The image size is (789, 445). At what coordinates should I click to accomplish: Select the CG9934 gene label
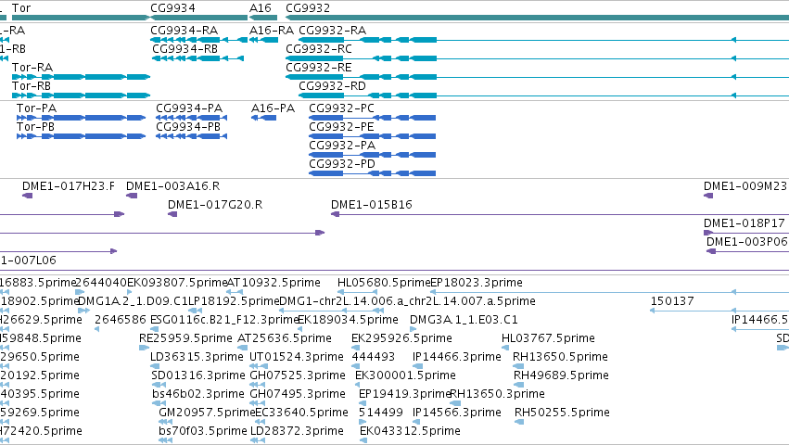click(173, 8)
